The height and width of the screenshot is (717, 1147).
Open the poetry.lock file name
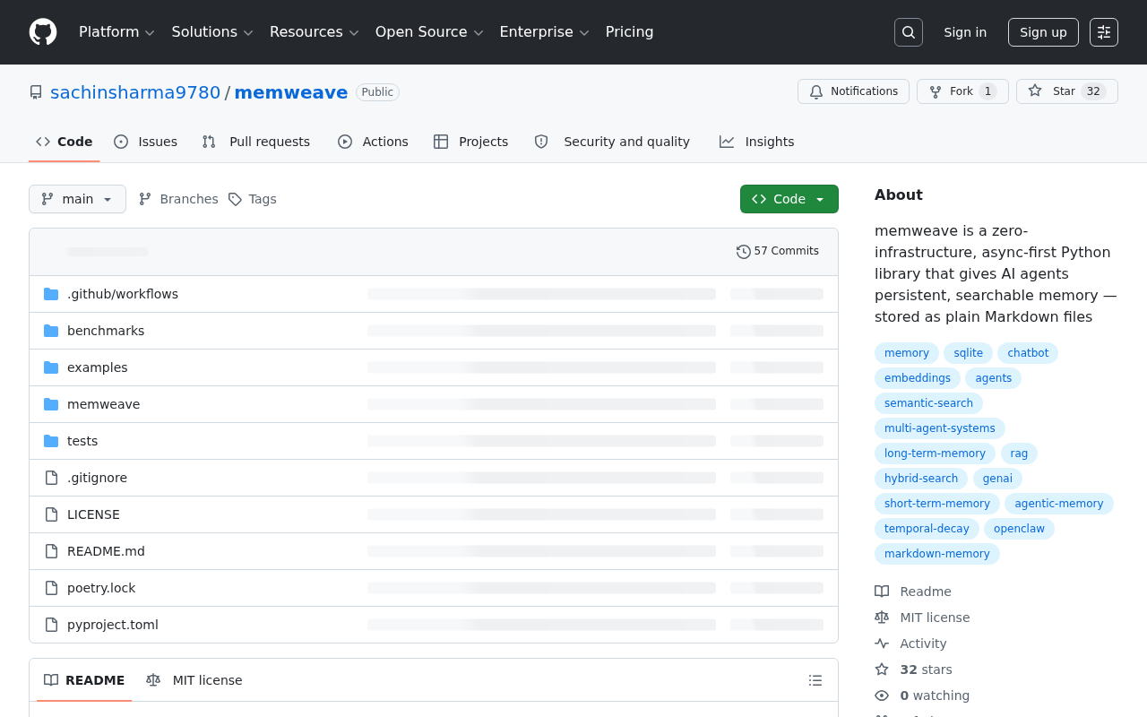[101, 588]
